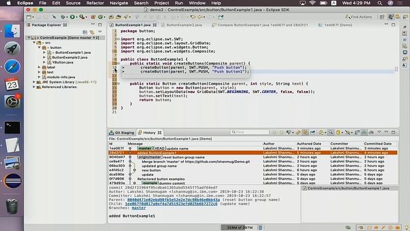Click the New Java Package toolbar icon
The width and height of the screenshot is (410, 231).
[x=93, y=17]
